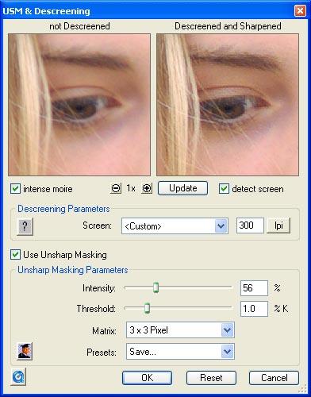The image size is (311, 397).
Task: Disable Use Unsharp Masking checkbox
Action: (15, 255)
